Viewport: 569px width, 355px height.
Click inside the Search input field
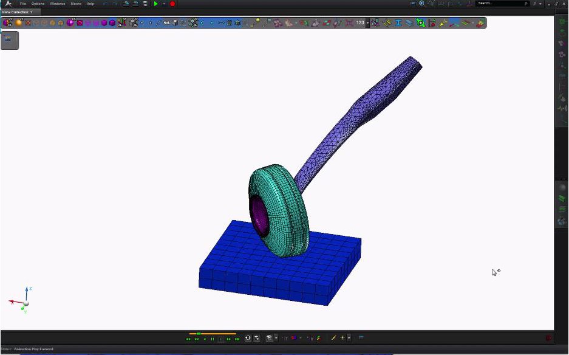click(498, 3)
